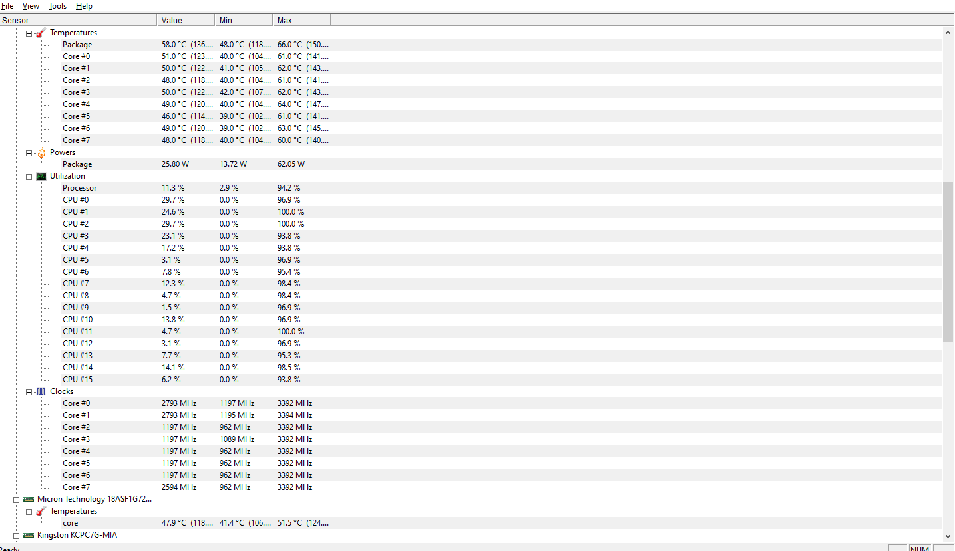Collapse the Powers section
Viewport: 955px width, 551px height.
(29, 152)
